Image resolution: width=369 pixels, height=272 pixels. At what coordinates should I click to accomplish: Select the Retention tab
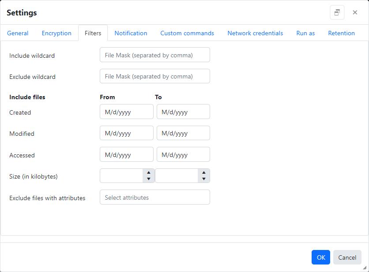(341, 33)
